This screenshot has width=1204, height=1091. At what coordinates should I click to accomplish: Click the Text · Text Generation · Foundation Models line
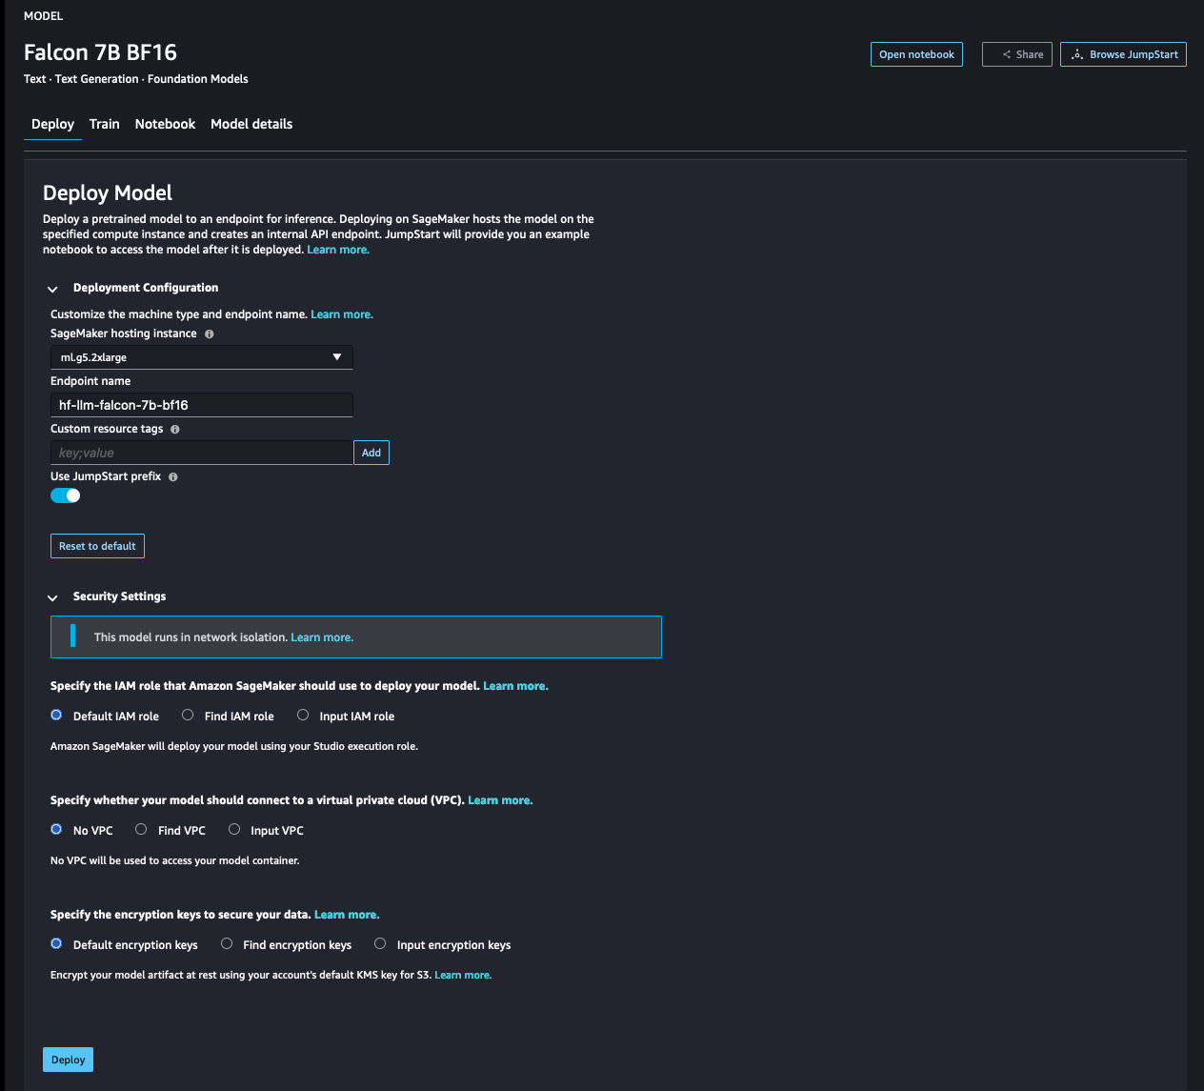point(136,79)
